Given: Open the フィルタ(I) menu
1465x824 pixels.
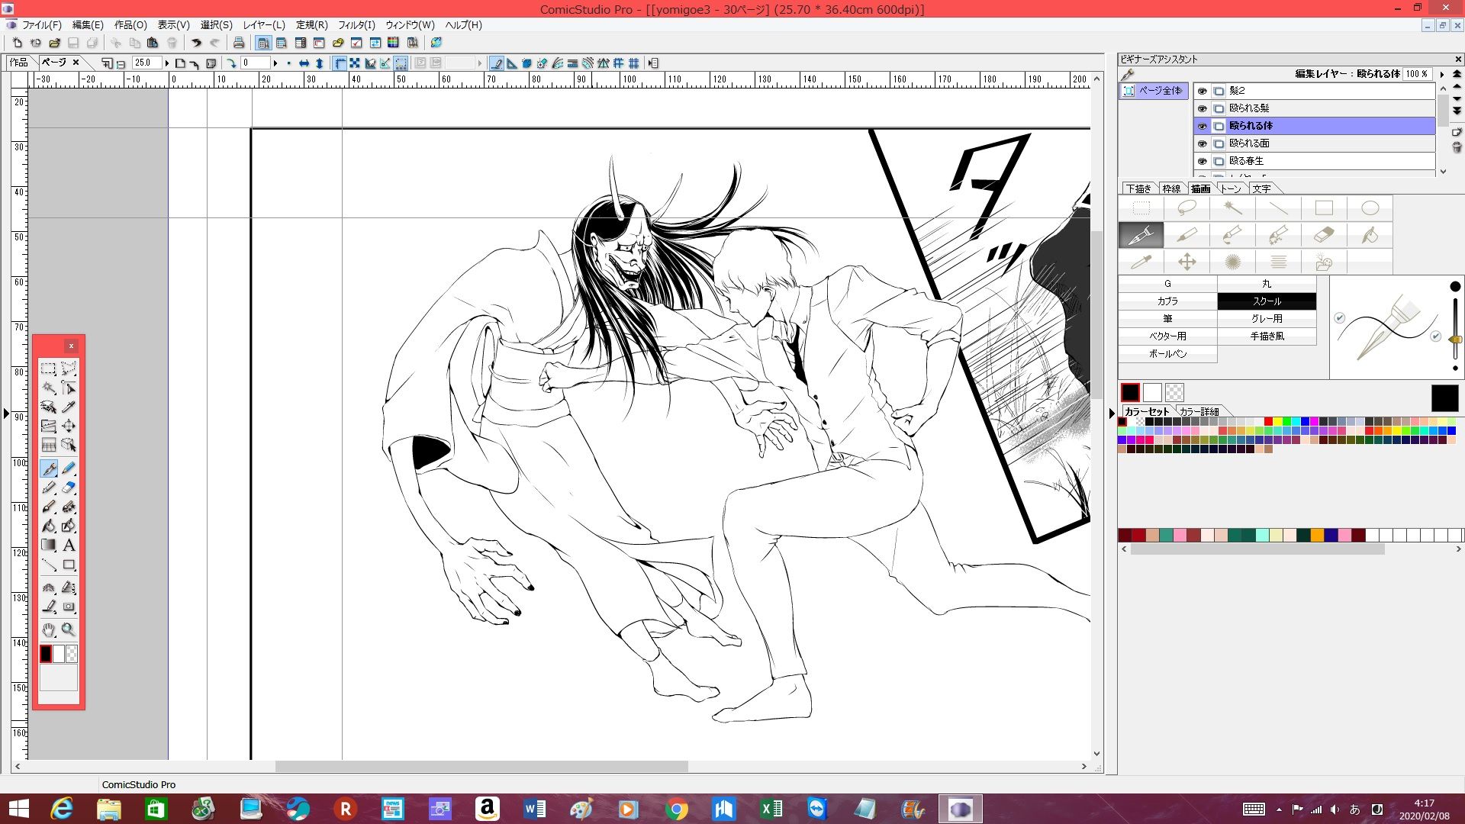Looking at the screenshot, I should coord(356,25).
